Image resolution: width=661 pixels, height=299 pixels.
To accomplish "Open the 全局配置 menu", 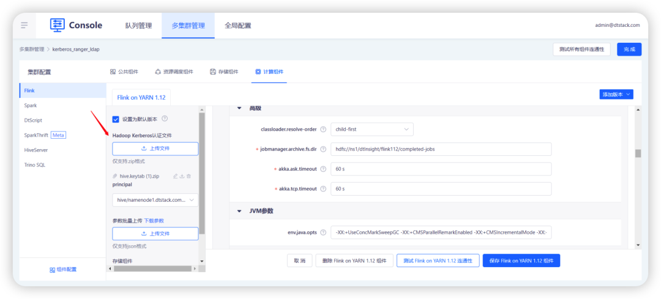I will coord(237,25).
